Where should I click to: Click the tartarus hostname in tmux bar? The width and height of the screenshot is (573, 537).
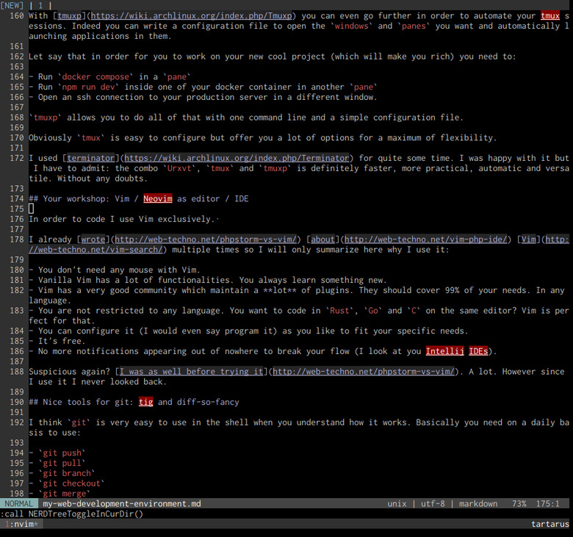point(550,524)
